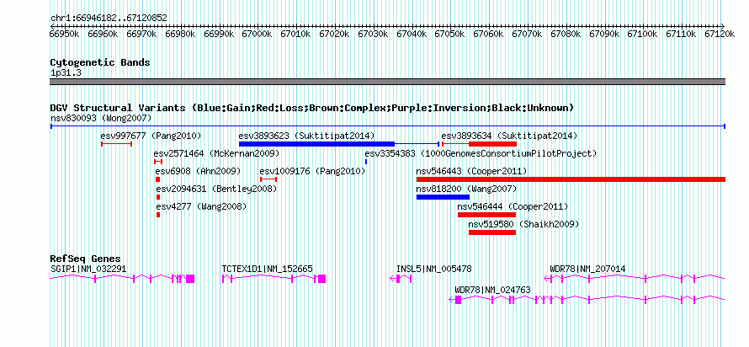Screen dimensions: 749x347
Task: Select the red esv2094631 loss square
Action: point(158,197)
